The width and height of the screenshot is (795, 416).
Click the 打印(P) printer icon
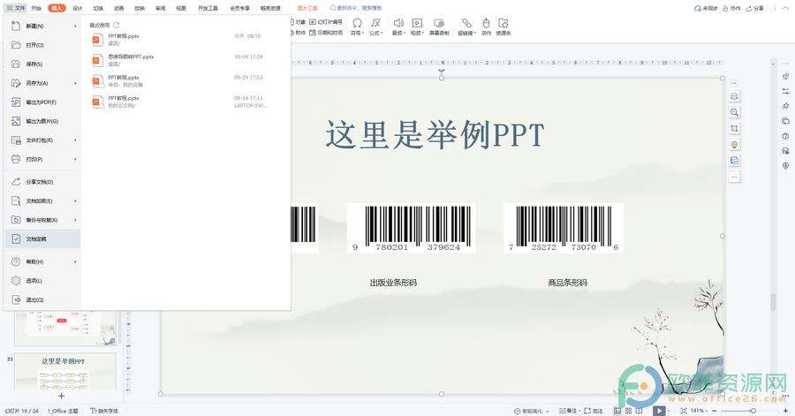(16, 159)
